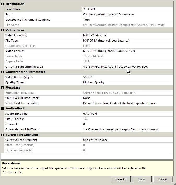
Task: Change Use Source Filename if Required value
Action: (x=128, y=20)
